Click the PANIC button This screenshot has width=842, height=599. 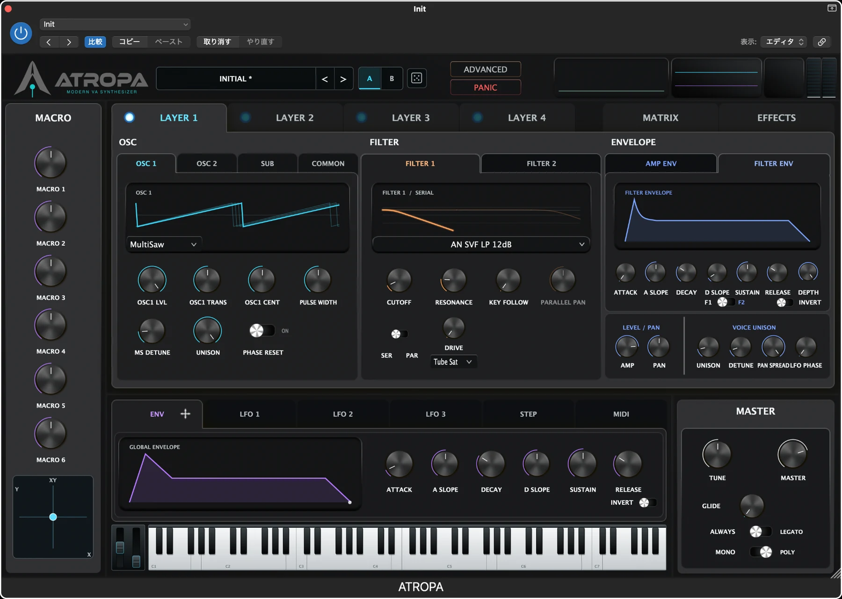[486, 88]
